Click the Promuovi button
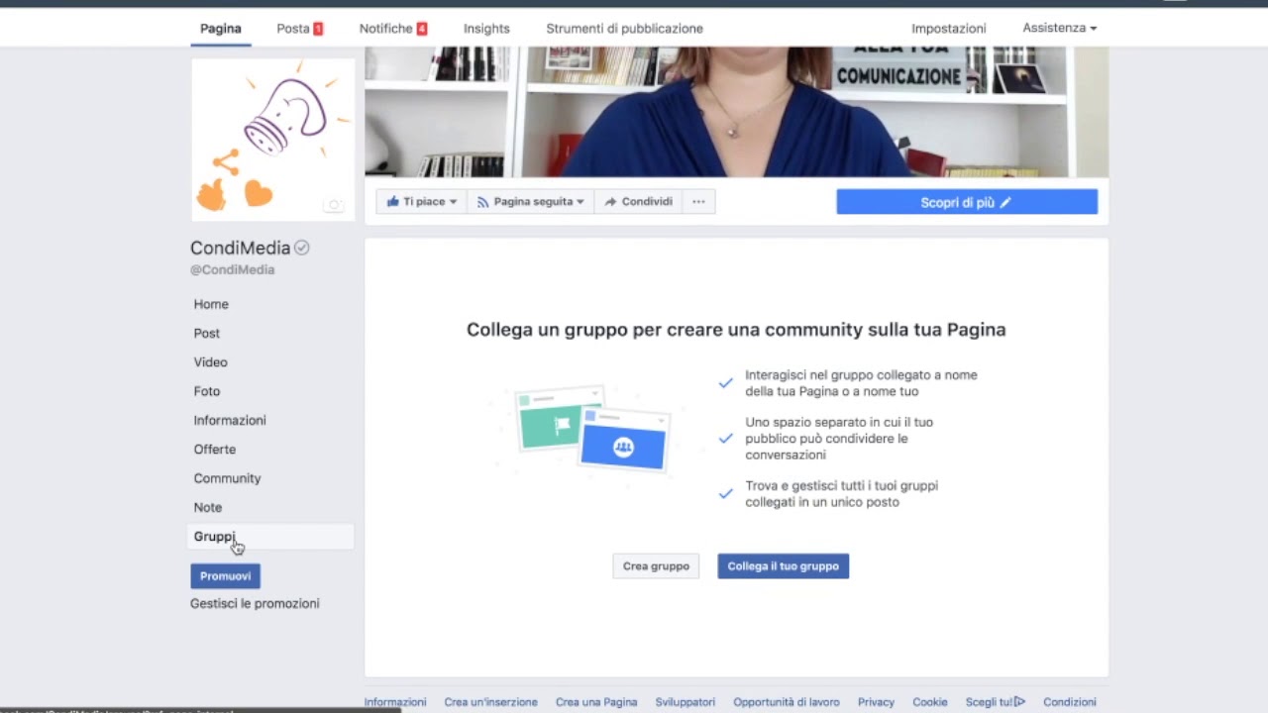Viewport: 1268px width, 713px height. coord(225,576)
